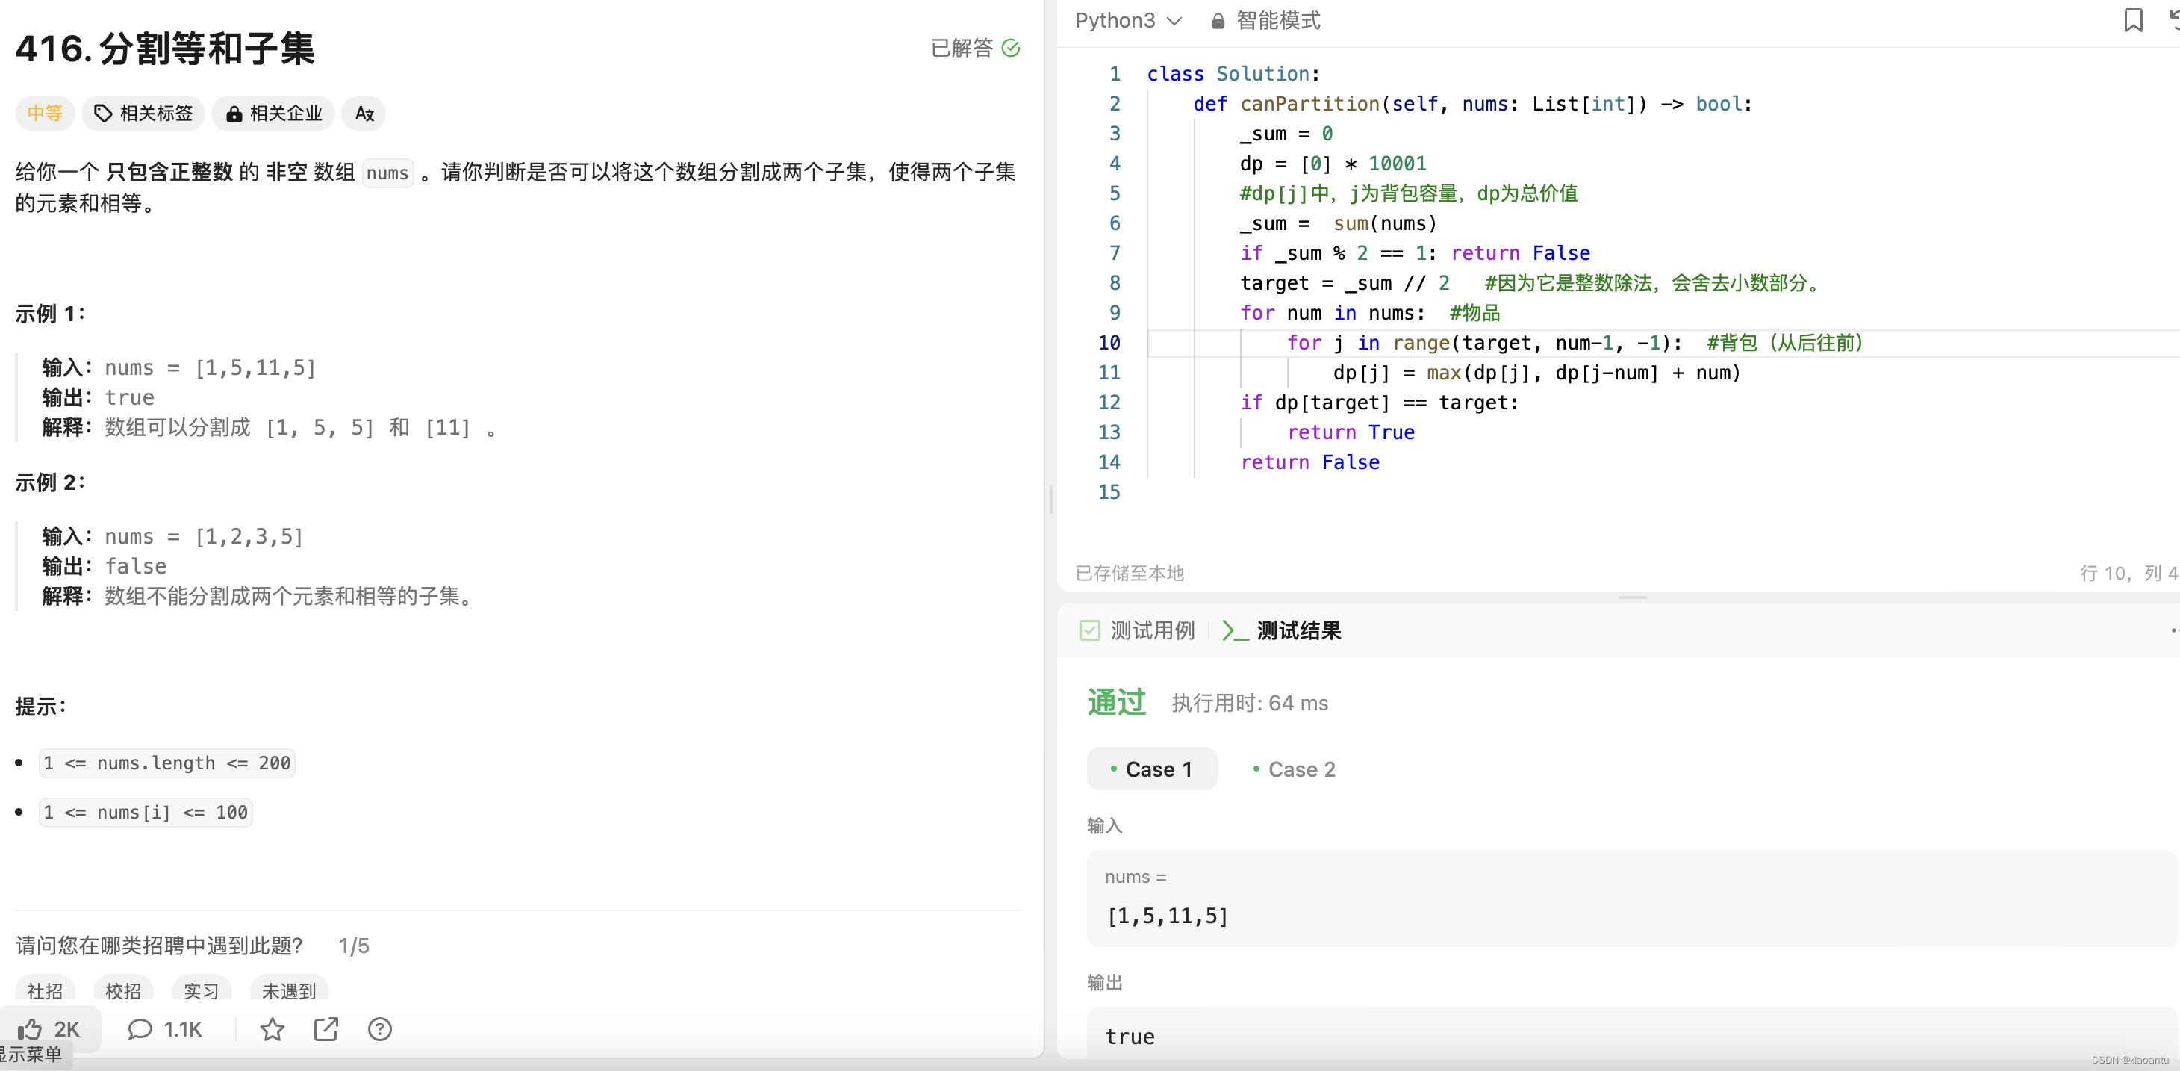Open the Python3 language dropdown
The width and height of the screenshot is (2180, 1071).
coord(1127,20)
